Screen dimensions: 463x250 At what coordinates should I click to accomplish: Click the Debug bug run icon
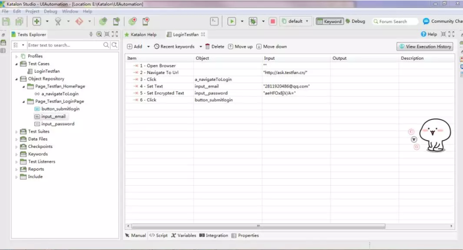click(253, 21)
